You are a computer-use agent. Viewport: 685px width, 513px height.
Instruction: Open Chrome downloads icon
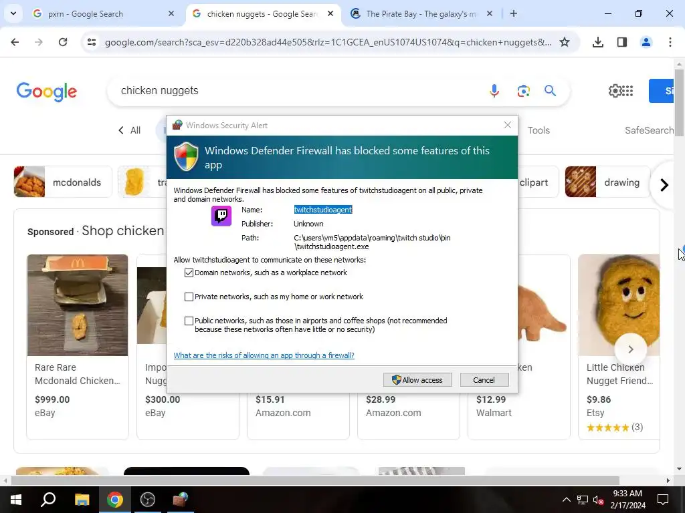(x=598, y=42)
